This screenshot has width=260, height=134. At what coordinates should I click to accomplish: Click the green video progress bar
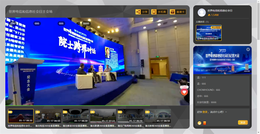point(78,105)
